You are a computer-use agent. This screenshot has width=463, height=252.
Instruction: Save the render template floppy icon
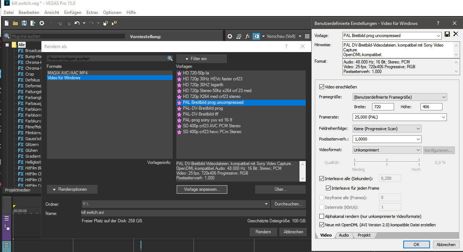[447, 34]
